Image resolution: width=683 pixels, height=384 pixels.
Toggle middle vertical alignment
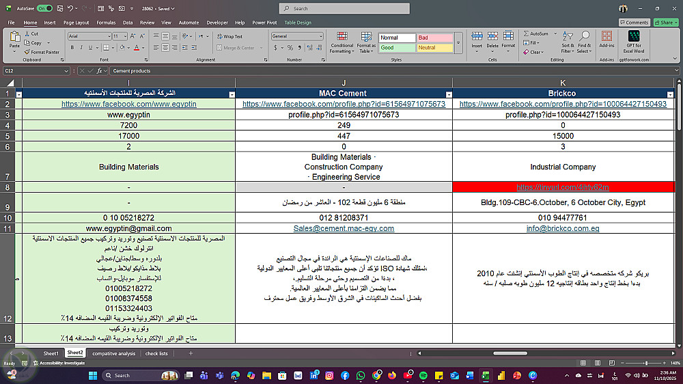click(x=165, y=36)
